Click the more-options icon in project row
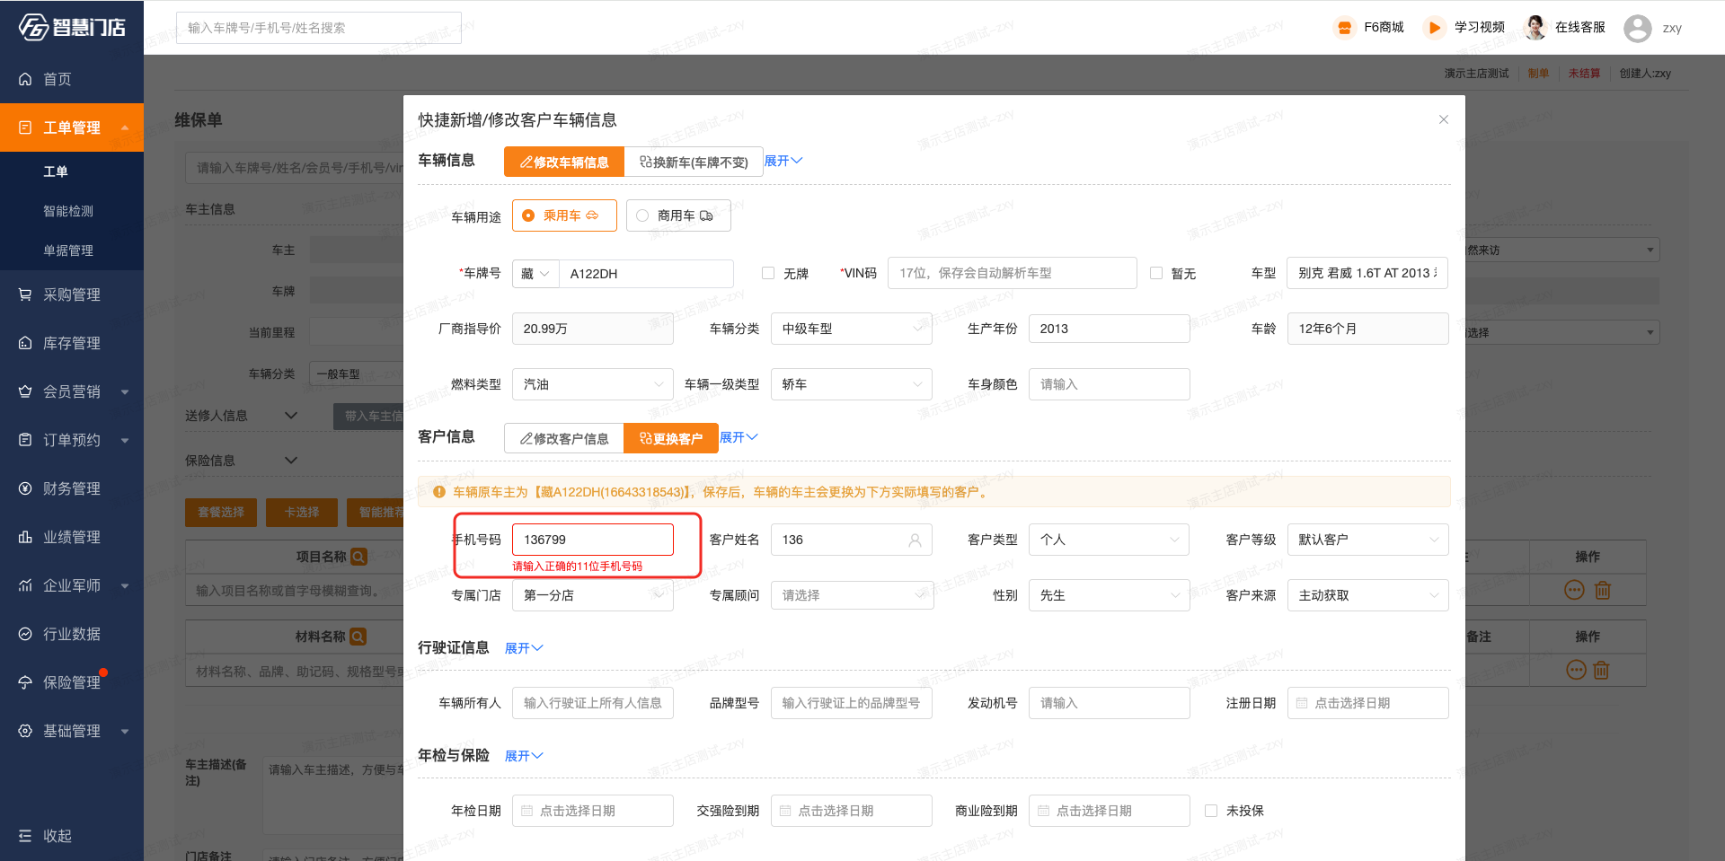 click(x=1574, y=590)
